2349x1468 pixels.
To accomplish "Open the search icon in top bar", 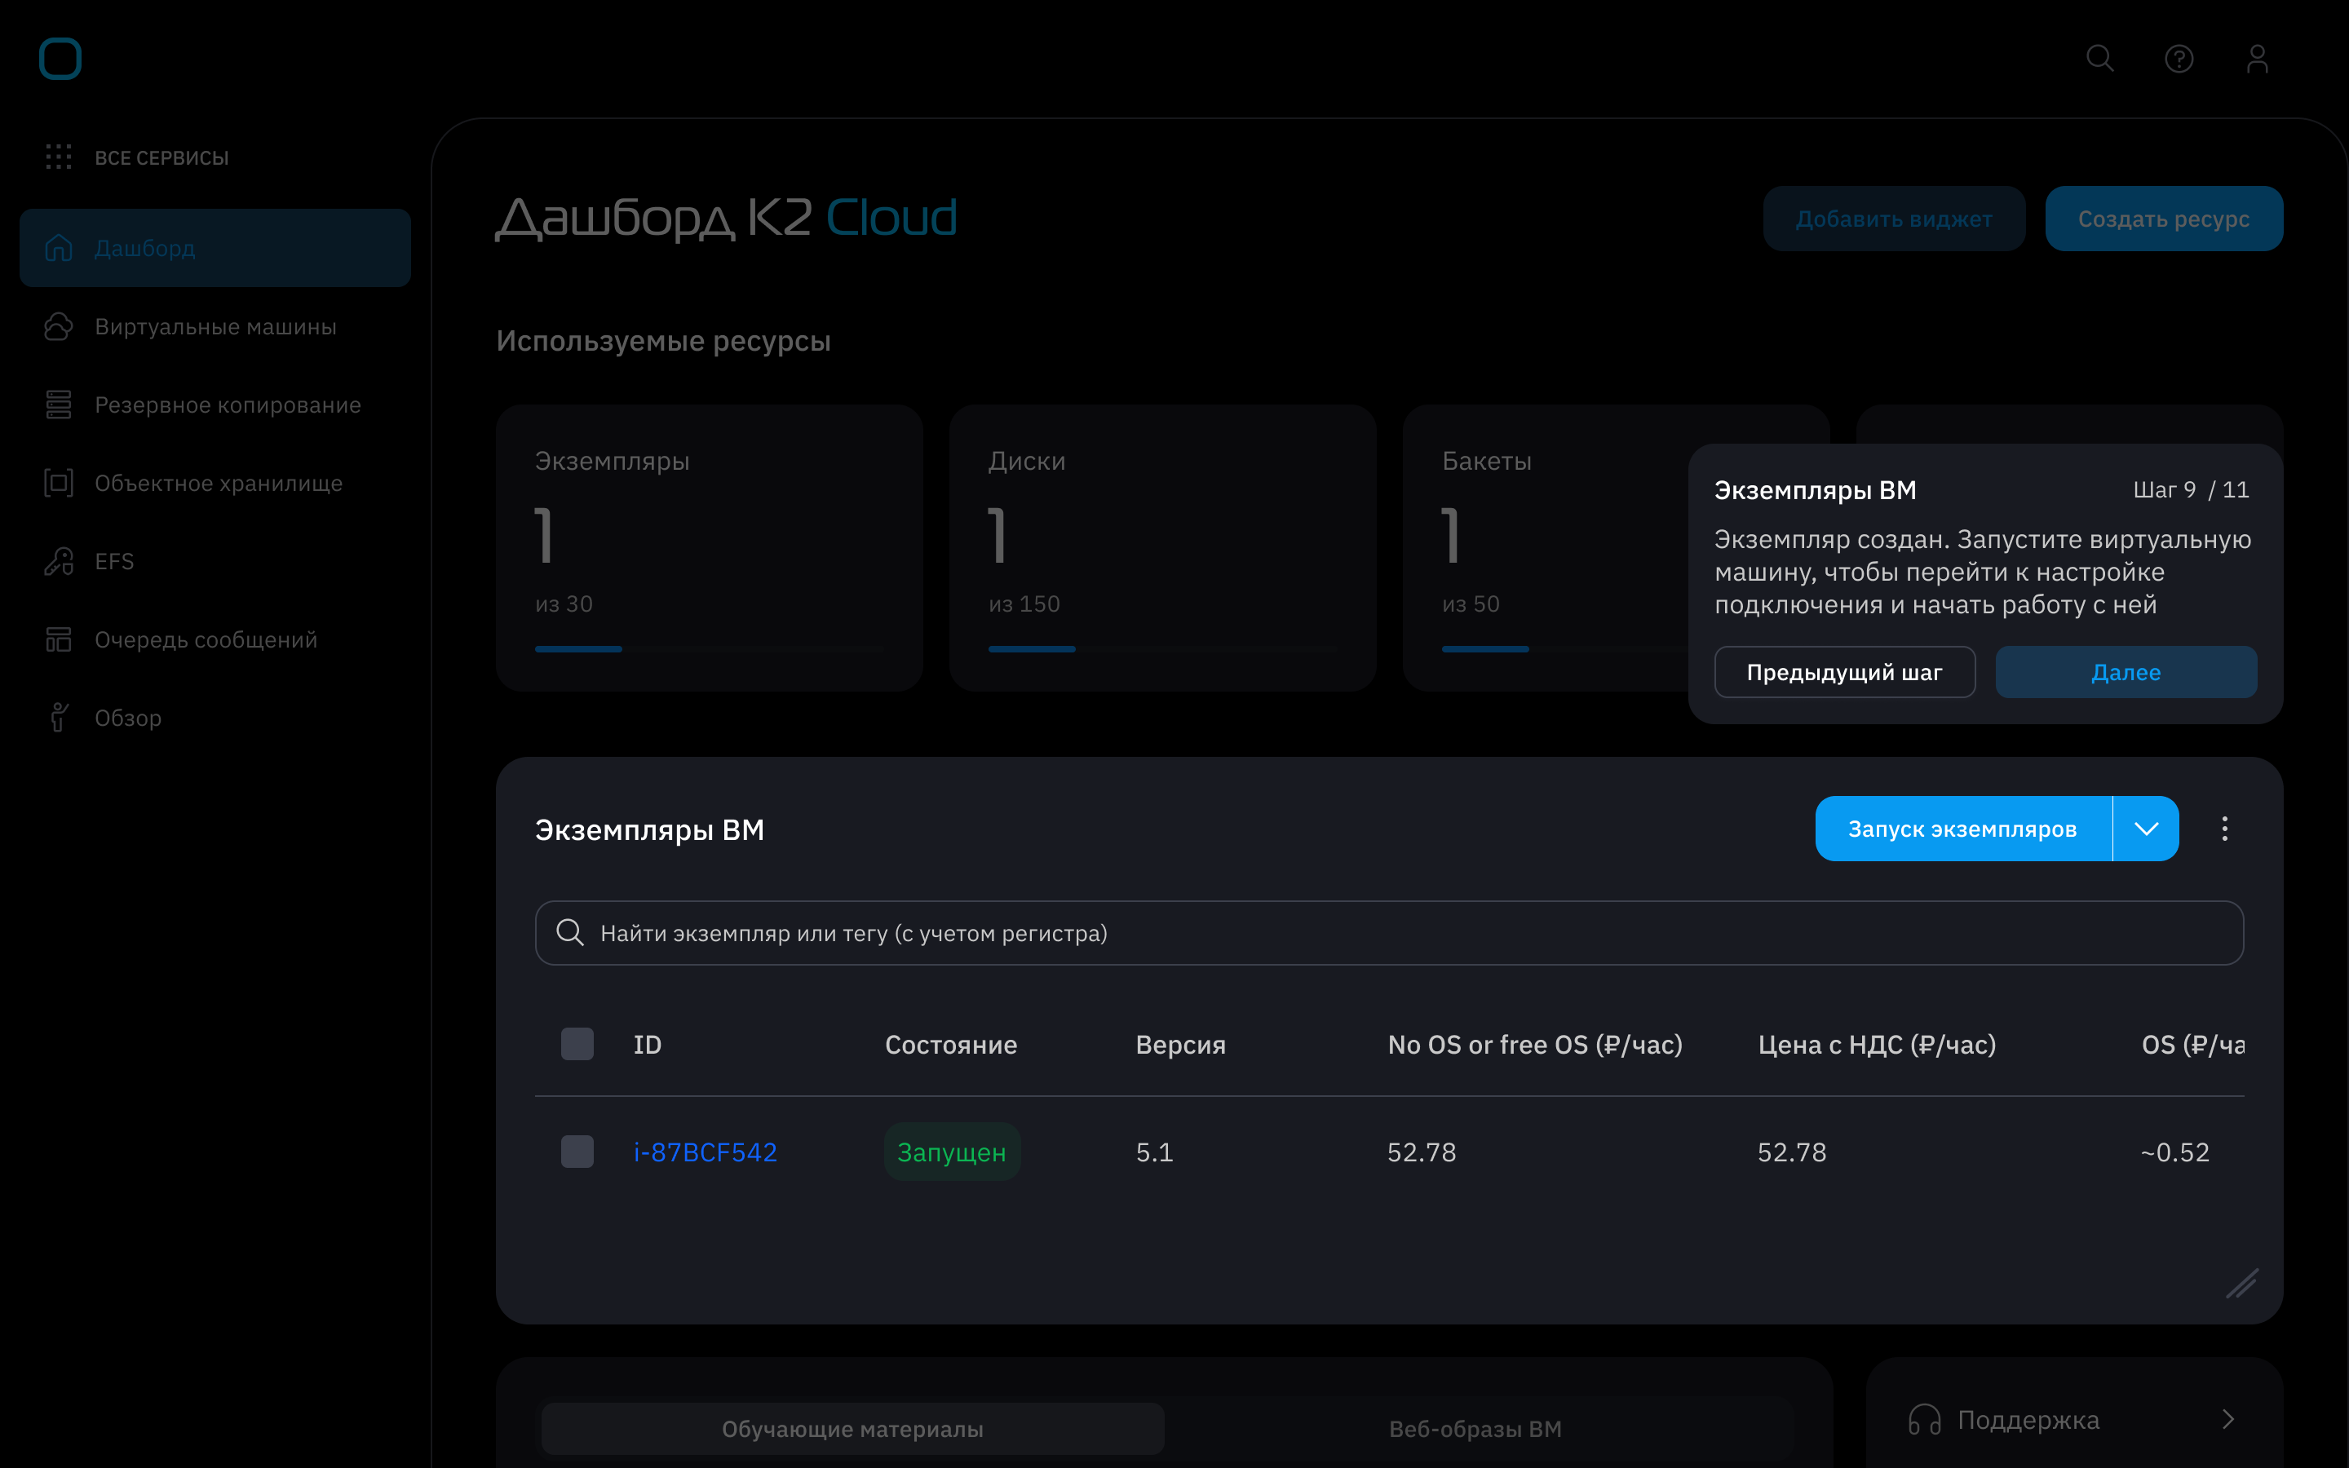I will (2099, 58).
